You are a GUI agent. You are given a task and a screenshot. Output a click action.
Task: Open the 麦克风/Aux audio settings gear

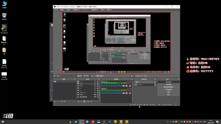click(130, 86)
